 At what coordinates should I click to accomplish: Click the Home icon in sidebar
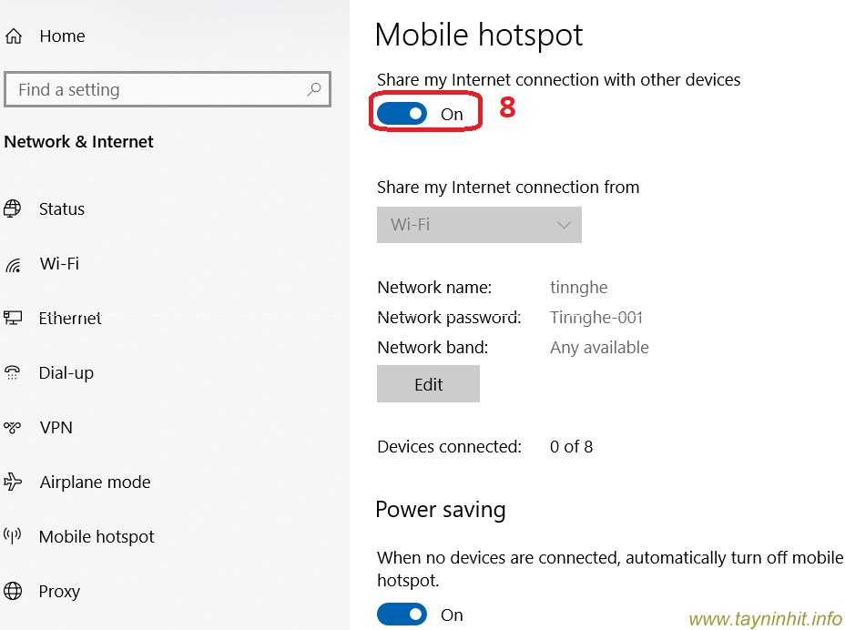tap(14, 36)
